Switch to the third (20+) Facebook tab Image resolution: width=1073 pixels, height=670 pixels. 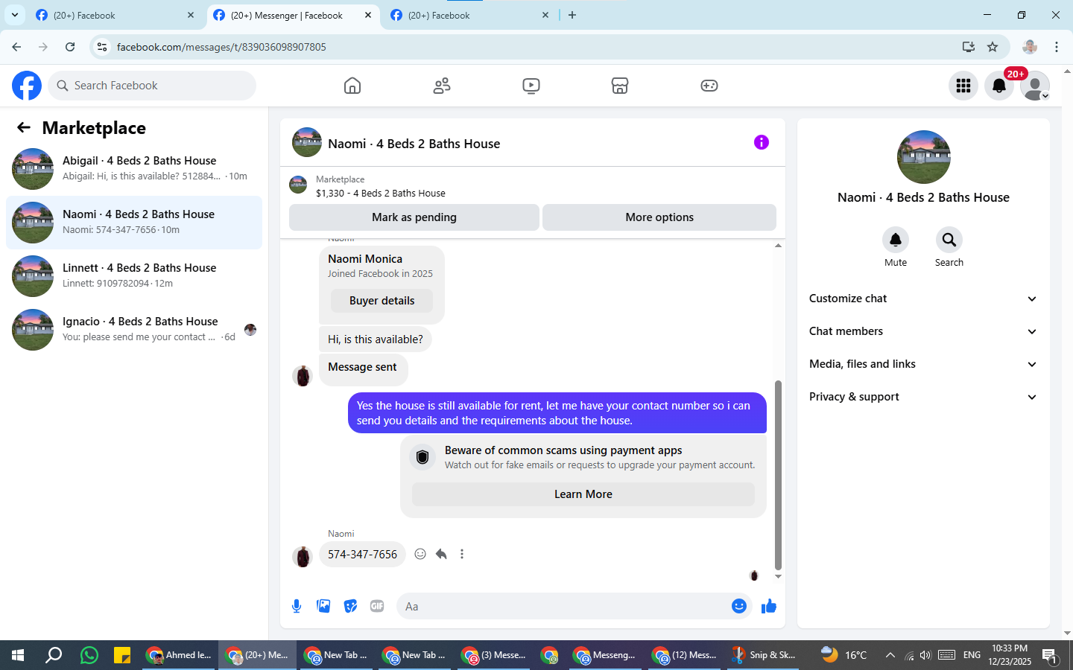point(470,15)
